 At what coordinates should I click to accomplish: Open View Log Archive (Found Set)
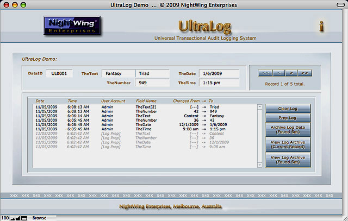tap(288, 160)
